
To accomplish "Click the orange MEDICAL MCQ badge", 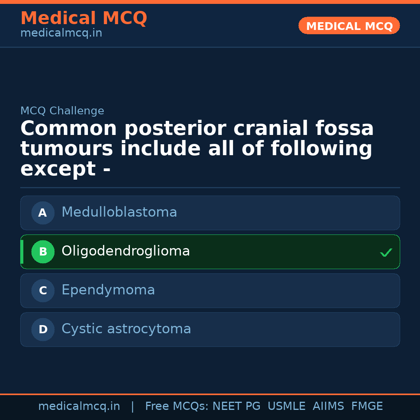I will [349, 26].
